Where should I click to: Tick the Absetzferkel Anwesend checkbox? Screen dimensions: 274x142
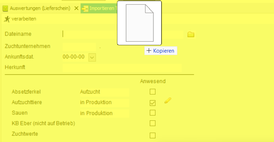click(152, 92)
